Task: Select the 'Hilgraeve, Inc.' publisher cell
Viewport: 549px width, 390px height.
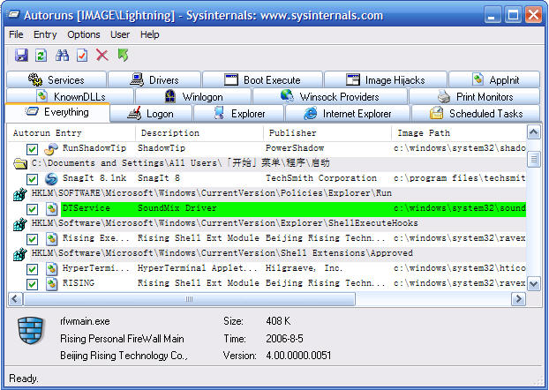Action: pyautogui.click(x=304, y=268)
